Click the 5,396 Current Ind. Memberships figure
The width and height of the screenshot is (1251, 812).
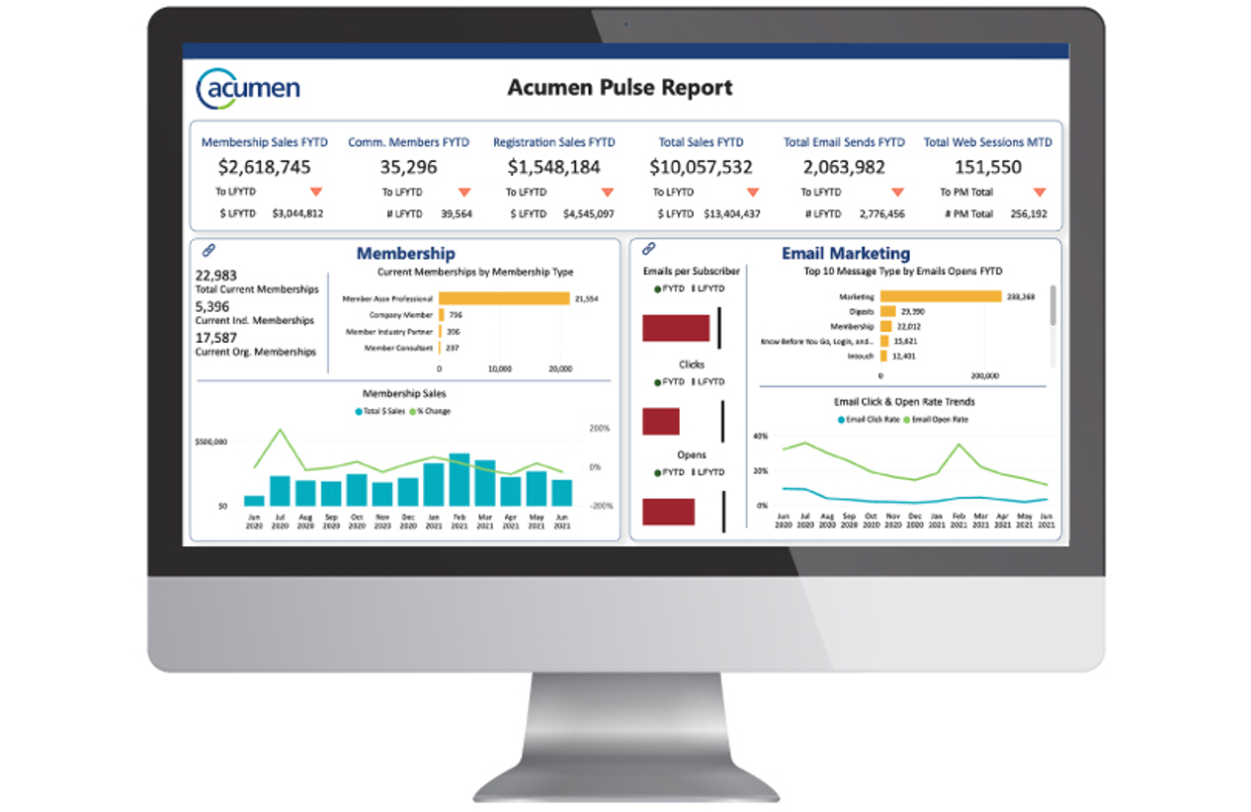[212, 307]
